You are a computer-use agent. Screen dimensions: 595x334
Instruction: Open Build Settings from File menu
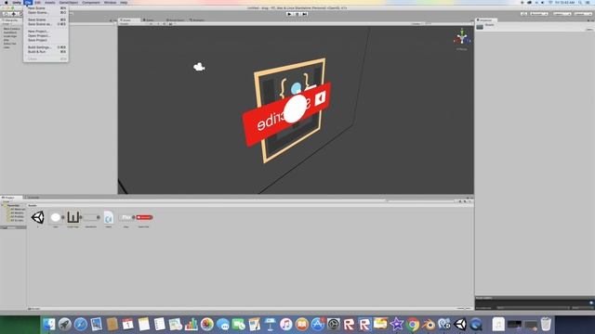46,47
